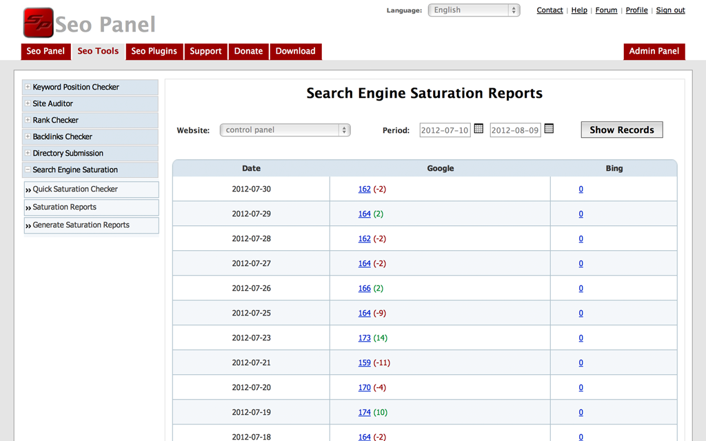Expand the Directory Submission section
This screenshot has height=441, width=706.
pos(28,153)
